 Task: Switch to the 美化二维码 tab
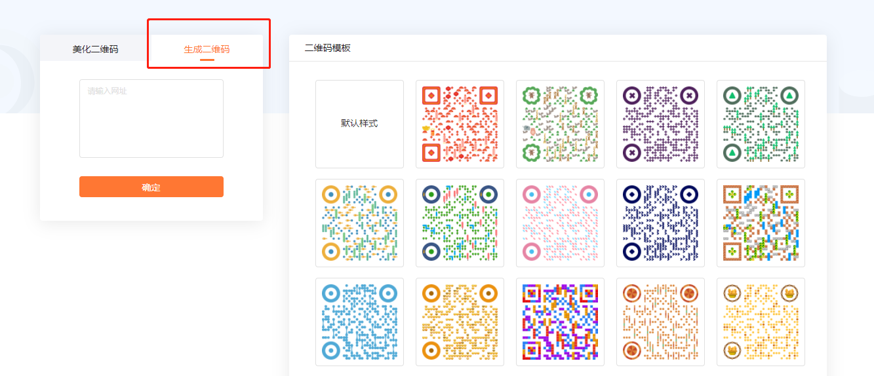point(96,49)
